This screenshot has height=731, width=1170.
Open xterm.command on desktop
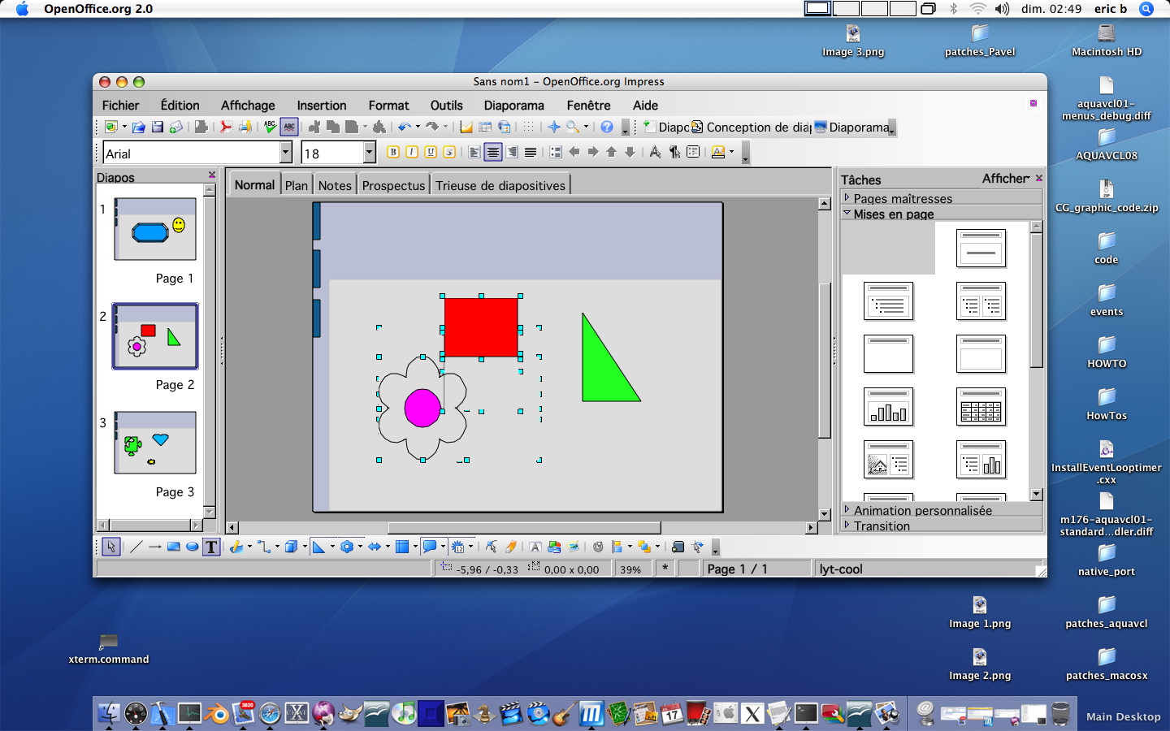coord(108,649)
